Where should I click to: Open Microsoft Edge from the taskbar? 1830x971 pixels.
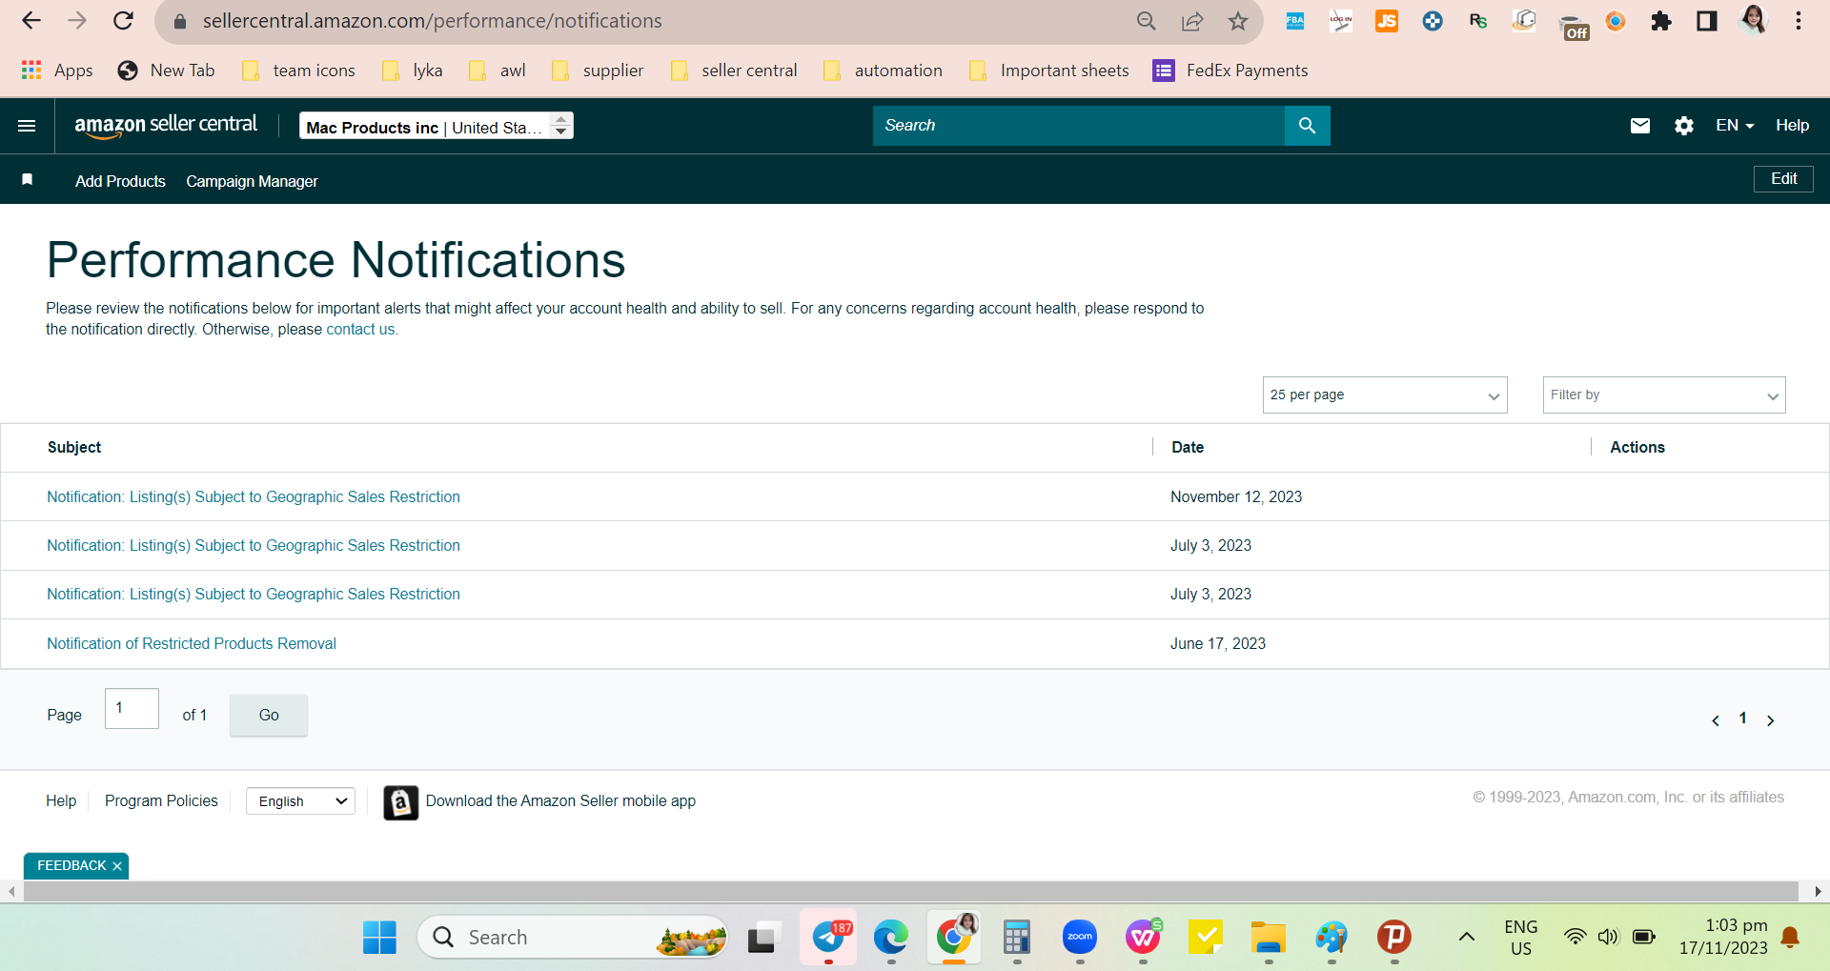[891, 938]
